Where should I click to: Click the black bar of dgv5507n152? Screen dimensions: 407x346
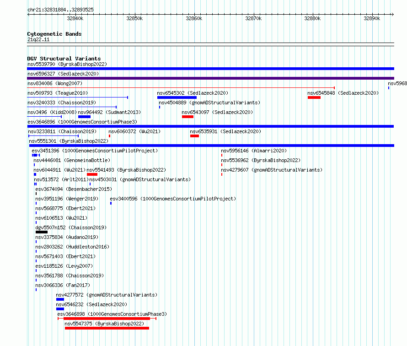42,232
